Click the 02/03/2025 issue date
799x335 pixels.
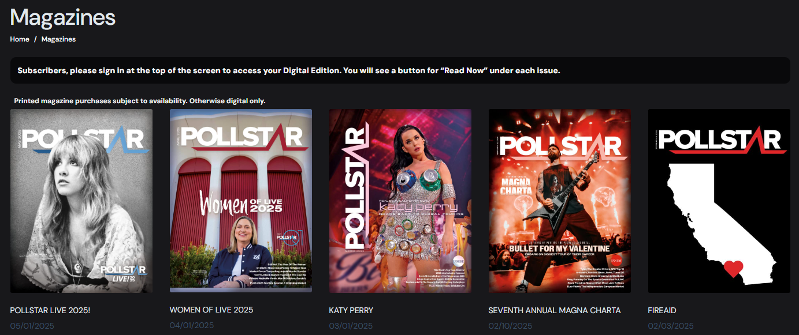[671, 326]
